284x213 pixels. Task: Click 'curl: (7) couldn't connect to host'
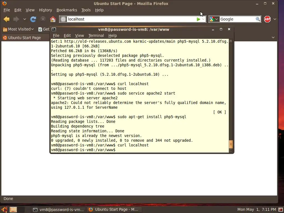coord(89,88)
